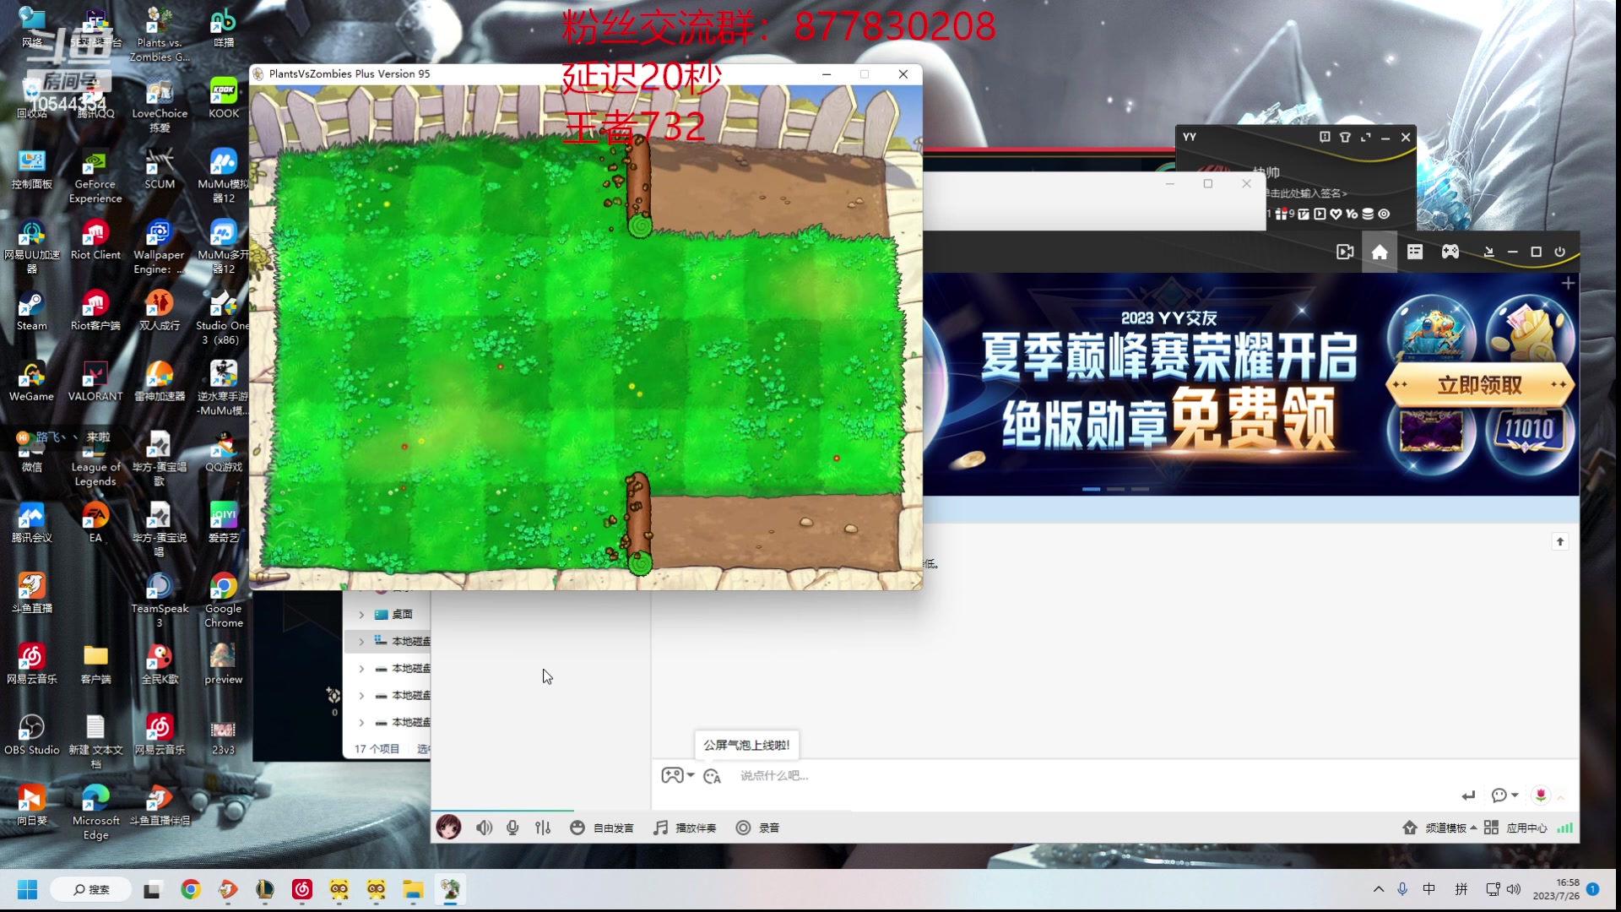The height and width of the screenshot is (912, 1621).
Task: Open the game emoji dropdown in chat
Action: point(677,776)
